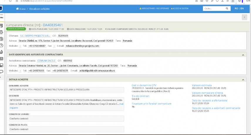Switch language to EN

click(242, 9)
